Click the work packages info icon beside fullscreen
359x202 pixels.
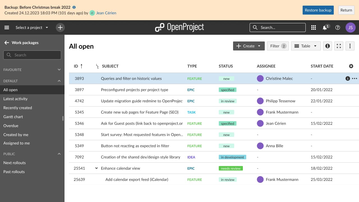(327, 46)
